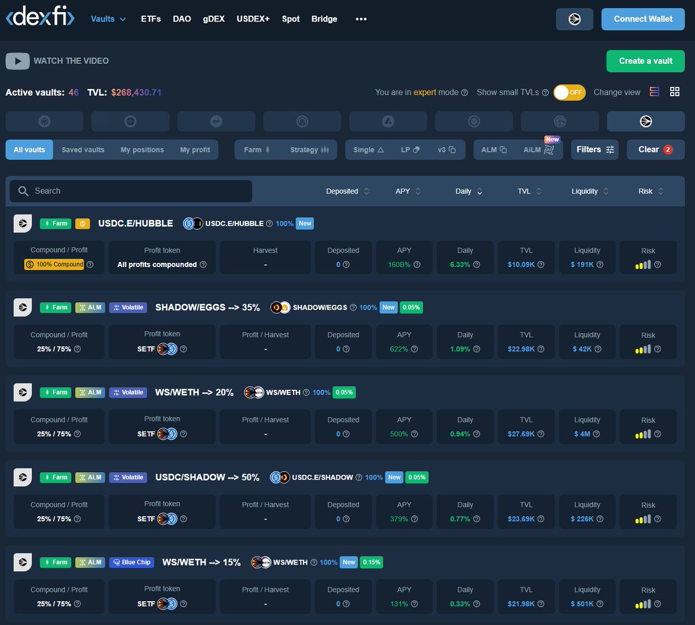
Task: Click Risk info icon in USDC.E/HUBBLE vault
Action: pos(657,265)
